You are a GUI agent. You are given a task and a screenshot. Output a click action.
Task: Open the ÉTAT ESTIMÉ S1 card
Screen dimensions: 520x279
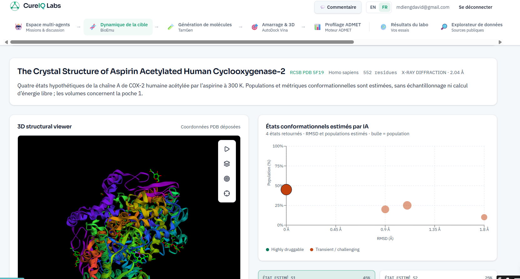click(317, 275)
